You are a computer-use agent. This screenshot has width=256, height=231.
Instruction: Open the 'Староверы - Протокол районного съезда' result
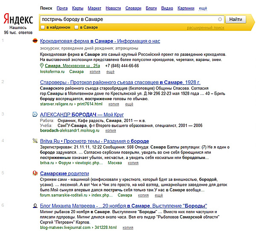(x=120, y=82)
